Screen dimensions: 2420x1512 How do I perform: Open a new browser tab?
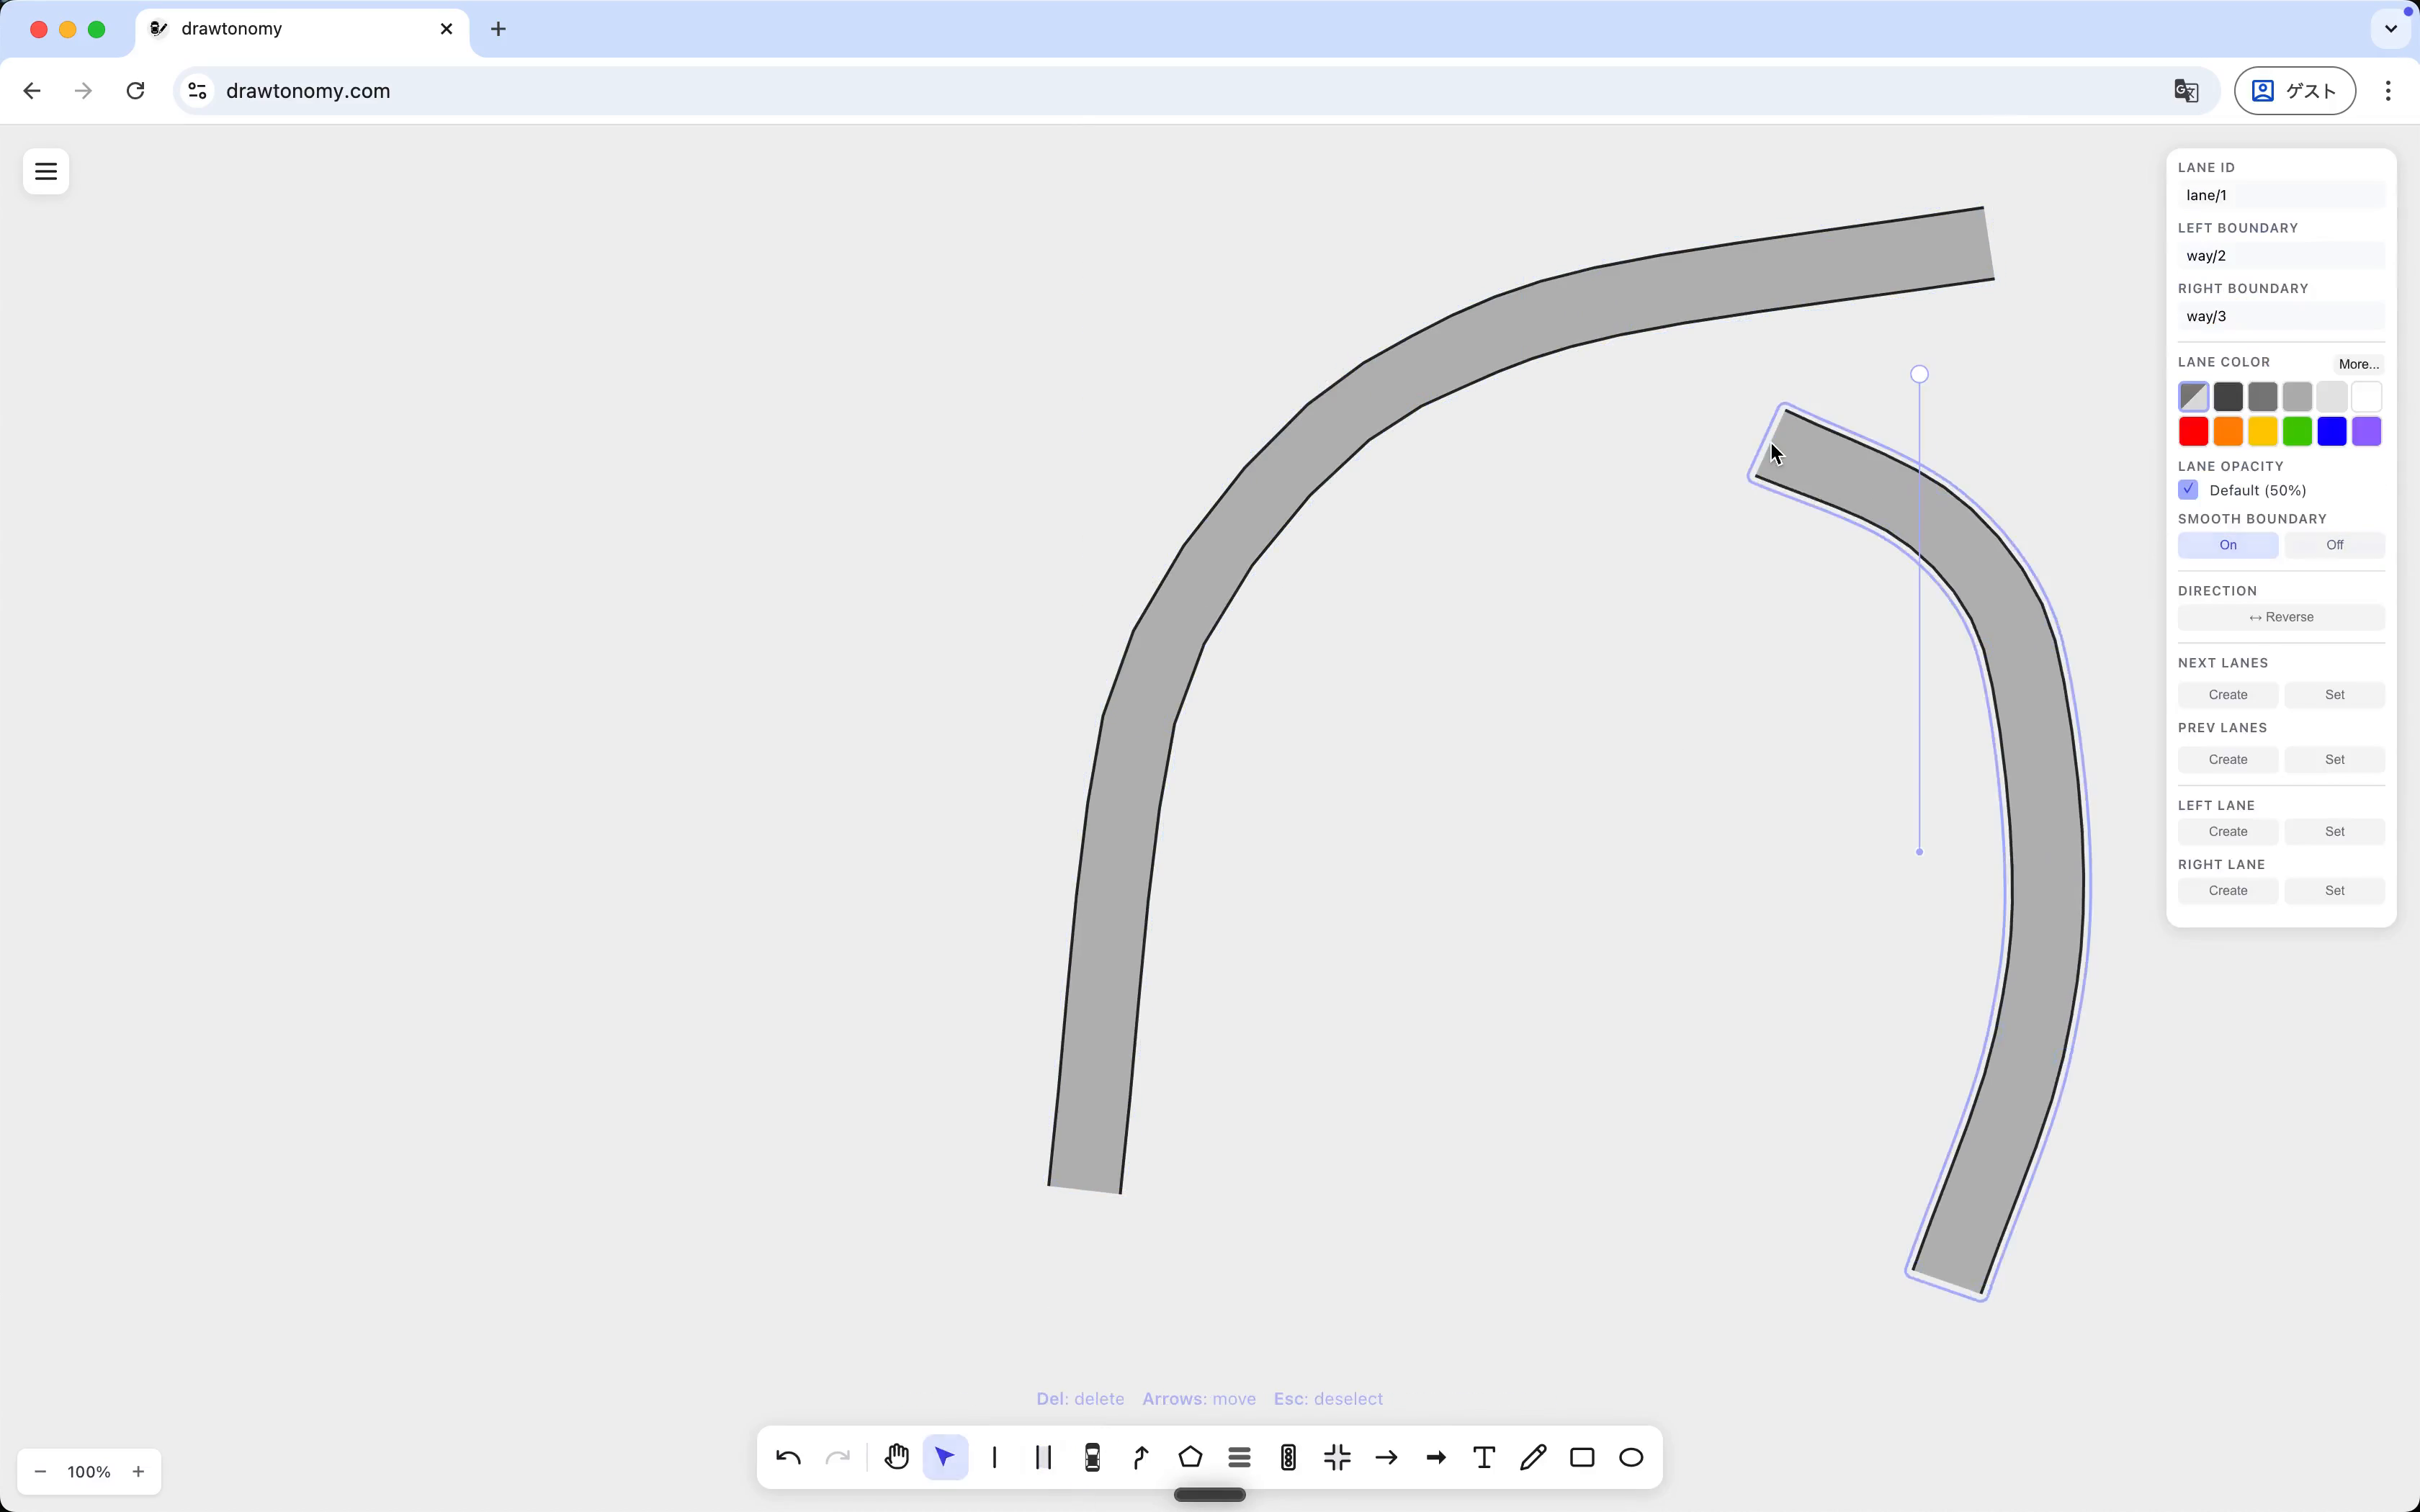(x=498, y=29)
